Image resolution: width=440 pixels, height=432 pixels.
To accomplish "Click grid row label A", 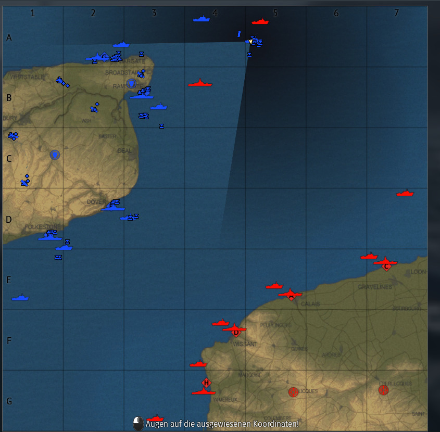I will 9,37.
